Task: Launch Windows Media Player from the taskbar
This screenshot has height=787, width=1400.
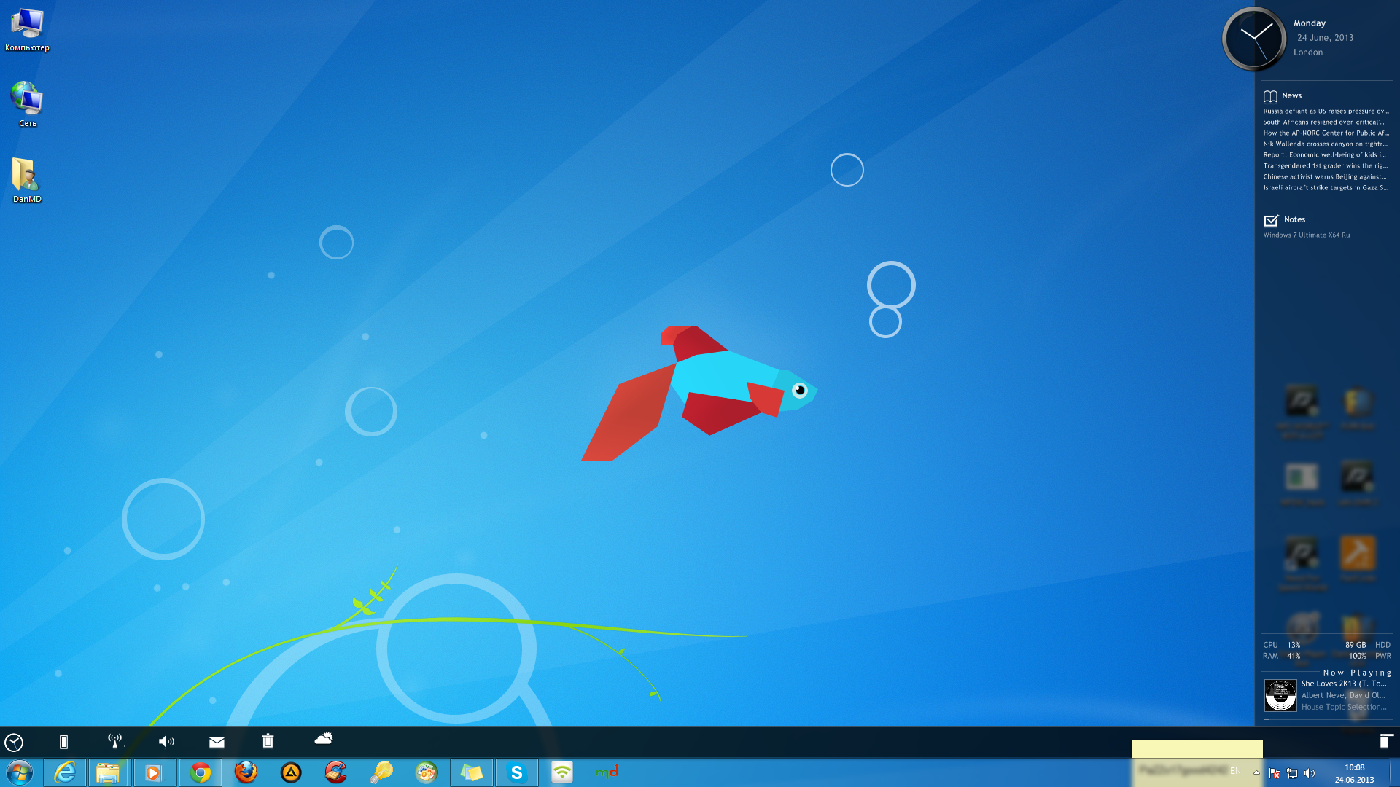Action: 154,772
